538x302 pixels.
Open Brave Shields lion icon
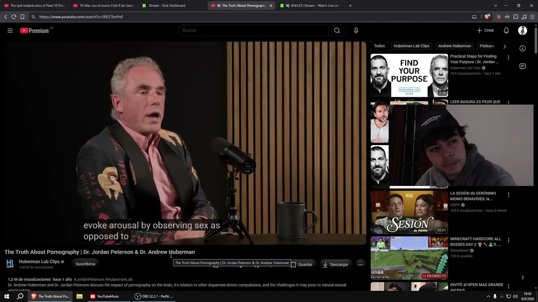487,17
